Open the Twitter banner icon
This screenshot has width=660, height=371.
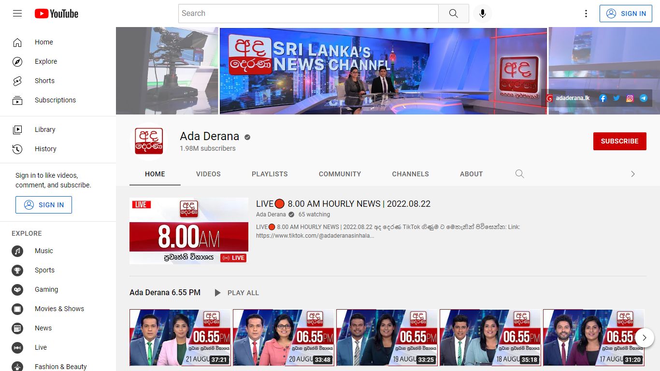coord(616,98)
